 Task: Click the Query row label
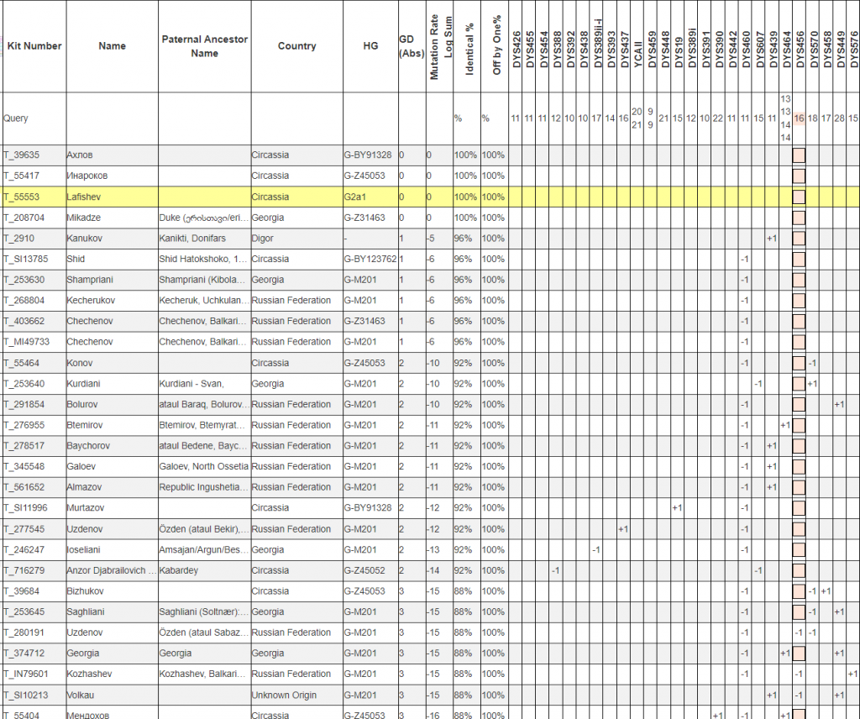coord(15,118)
